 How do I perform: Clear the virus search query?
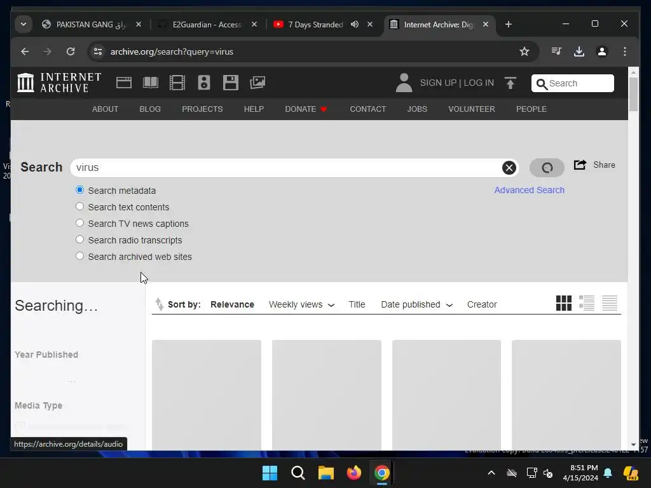509,168
